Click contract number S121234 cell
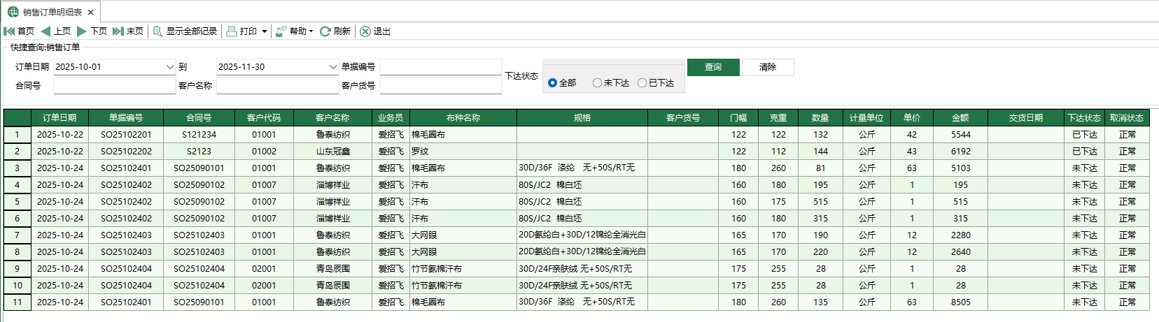1159x322 pixels. pos(199,135)
